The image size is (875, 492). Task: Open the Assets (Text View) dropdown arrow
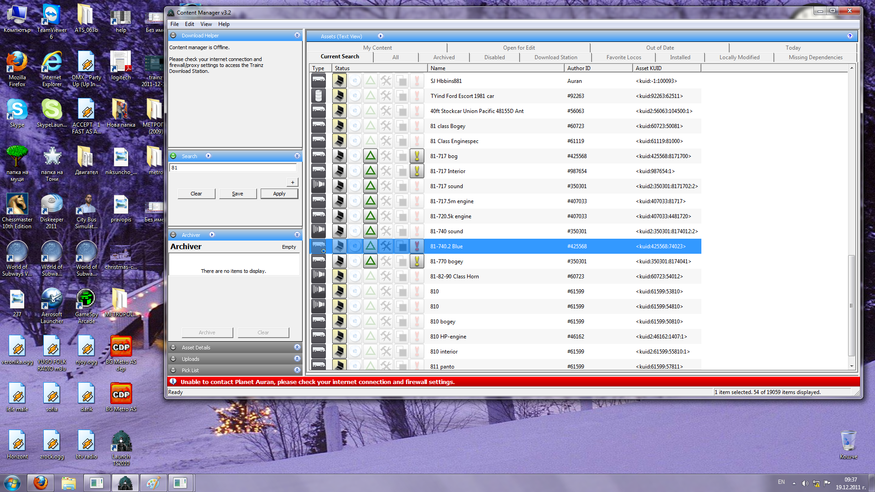[x=381, y=36]
